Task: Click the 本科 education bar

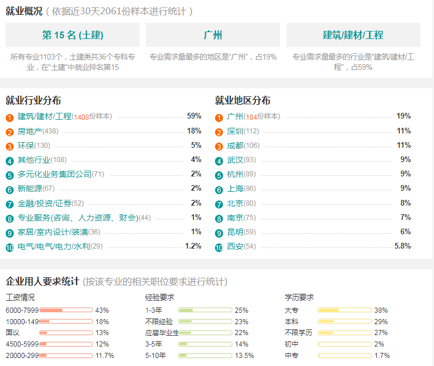Action: tap(345, 322)
